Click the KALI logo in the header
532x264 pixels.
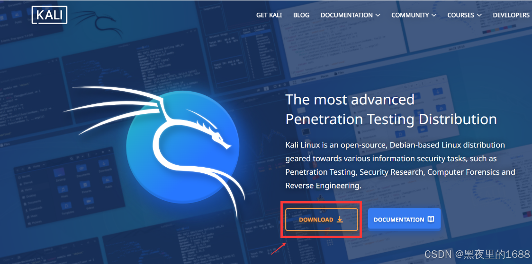click(x=50, y=15)
